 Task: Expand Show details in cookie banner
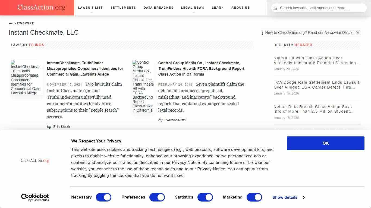click(x=288, y=197)
